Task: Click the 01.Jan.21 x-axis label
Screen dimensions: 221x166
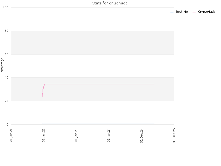Action: click(x=11, y=135)
